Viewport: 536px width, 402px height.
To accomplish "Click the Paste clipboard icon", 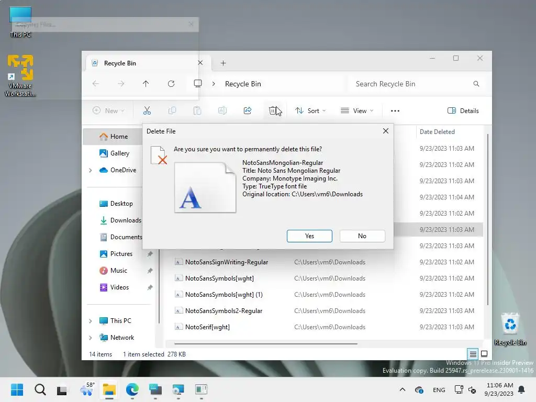I will point(197,110).
